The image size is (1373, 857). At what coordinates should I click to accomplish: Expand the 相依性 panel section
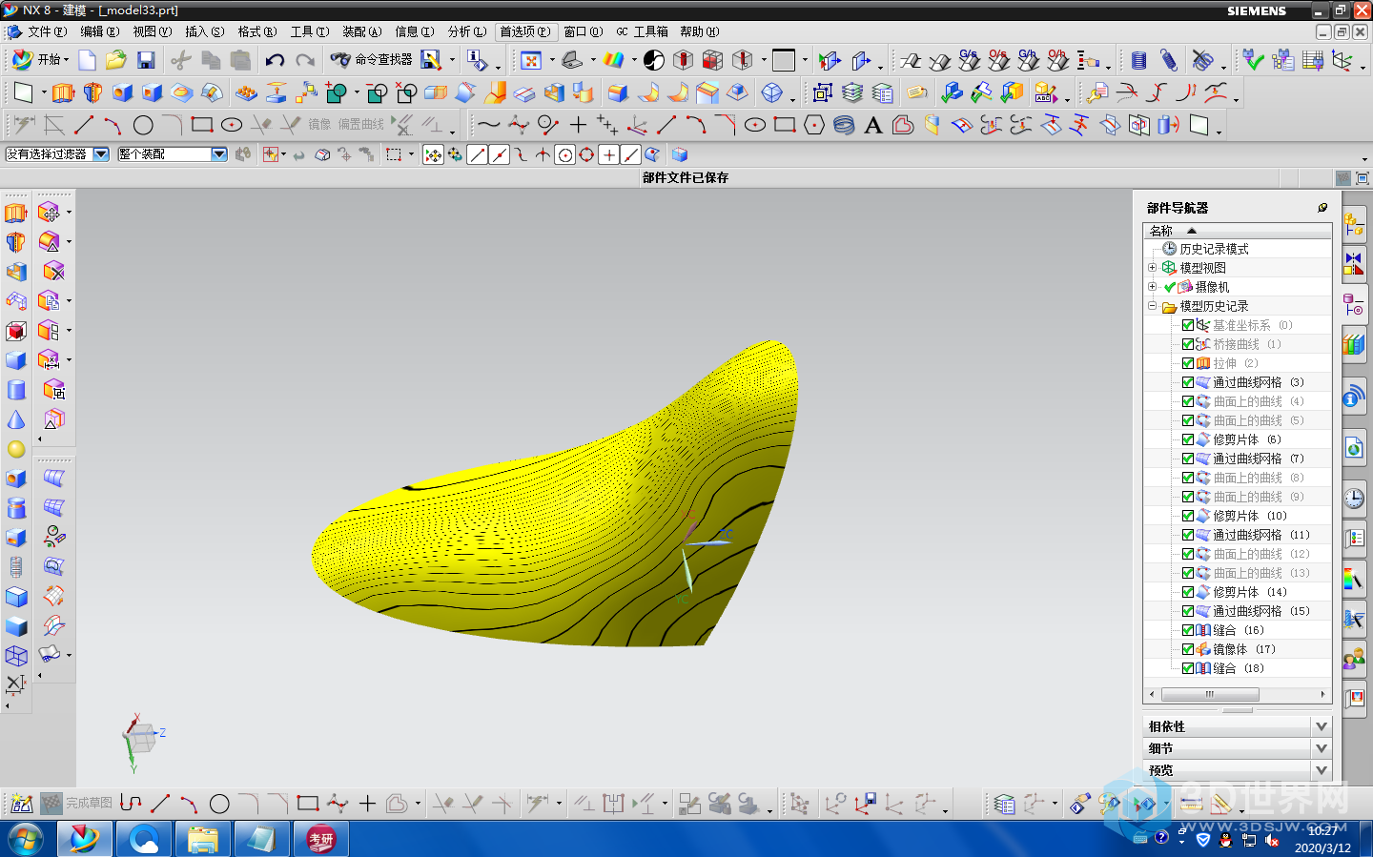tap(1322, 726)
